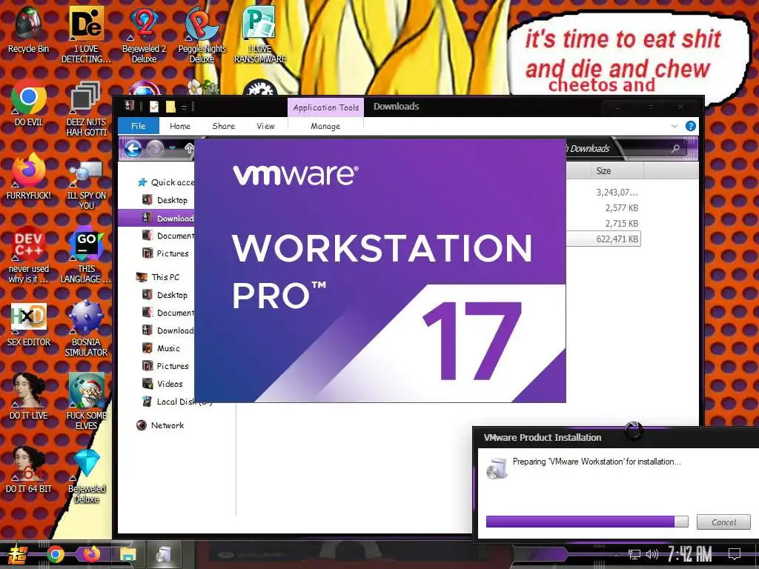Image resolution: width=759 pixels, height=569 pixels.
Task: Select the file row sized 2,577 KB
Action: coord(603,208)
